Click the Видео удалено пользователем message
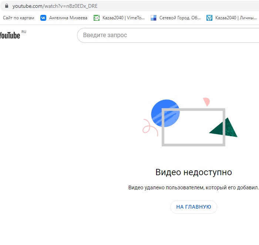Screen dimensions: 259x245 pos(194,187)
